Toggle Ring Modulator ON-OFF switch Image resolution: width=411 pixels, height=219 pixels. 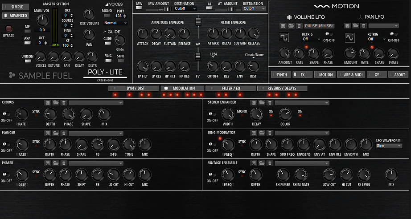click(x=212, y=144)
